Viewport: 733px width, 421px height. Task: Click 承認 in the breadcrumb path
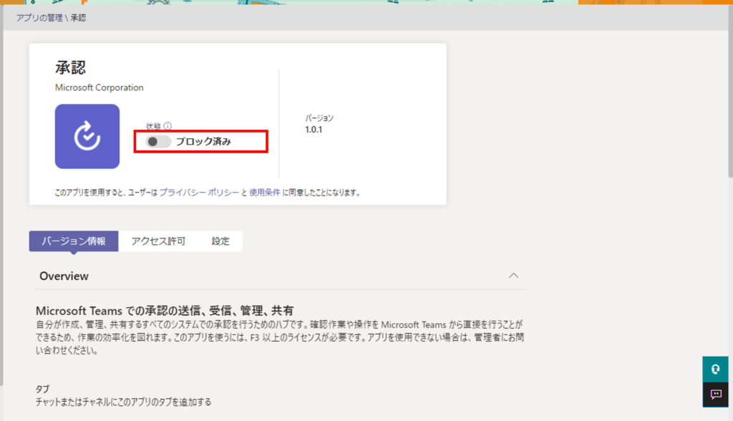coord(78,17)
